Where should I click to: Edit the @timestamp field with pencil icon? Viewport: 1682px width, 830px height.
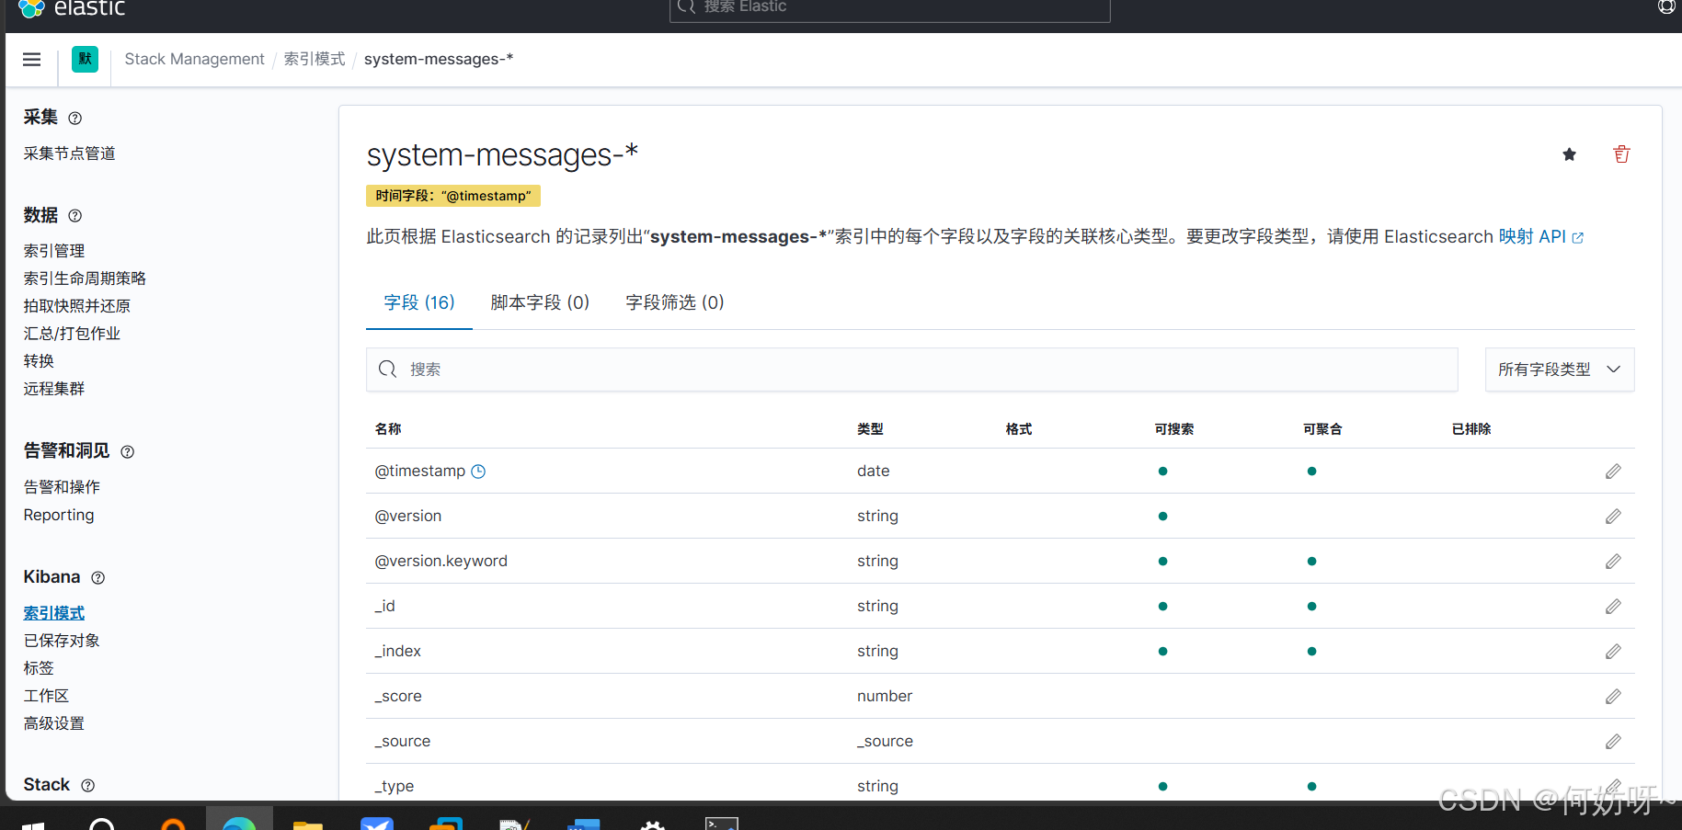tap(1613, 472)
